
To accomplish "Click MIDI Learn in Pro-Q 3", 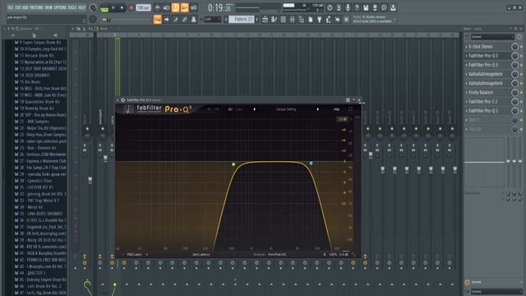I will tap(134, 255).
